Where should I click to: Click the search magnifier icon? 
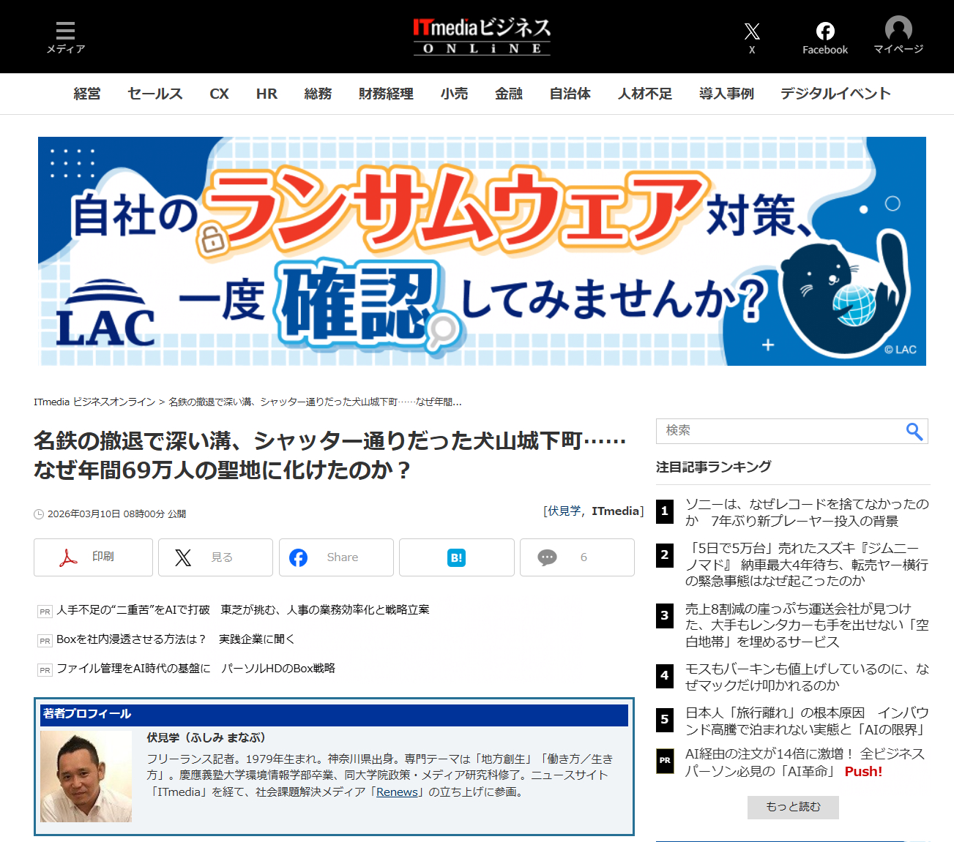click(x=914, y=432)
